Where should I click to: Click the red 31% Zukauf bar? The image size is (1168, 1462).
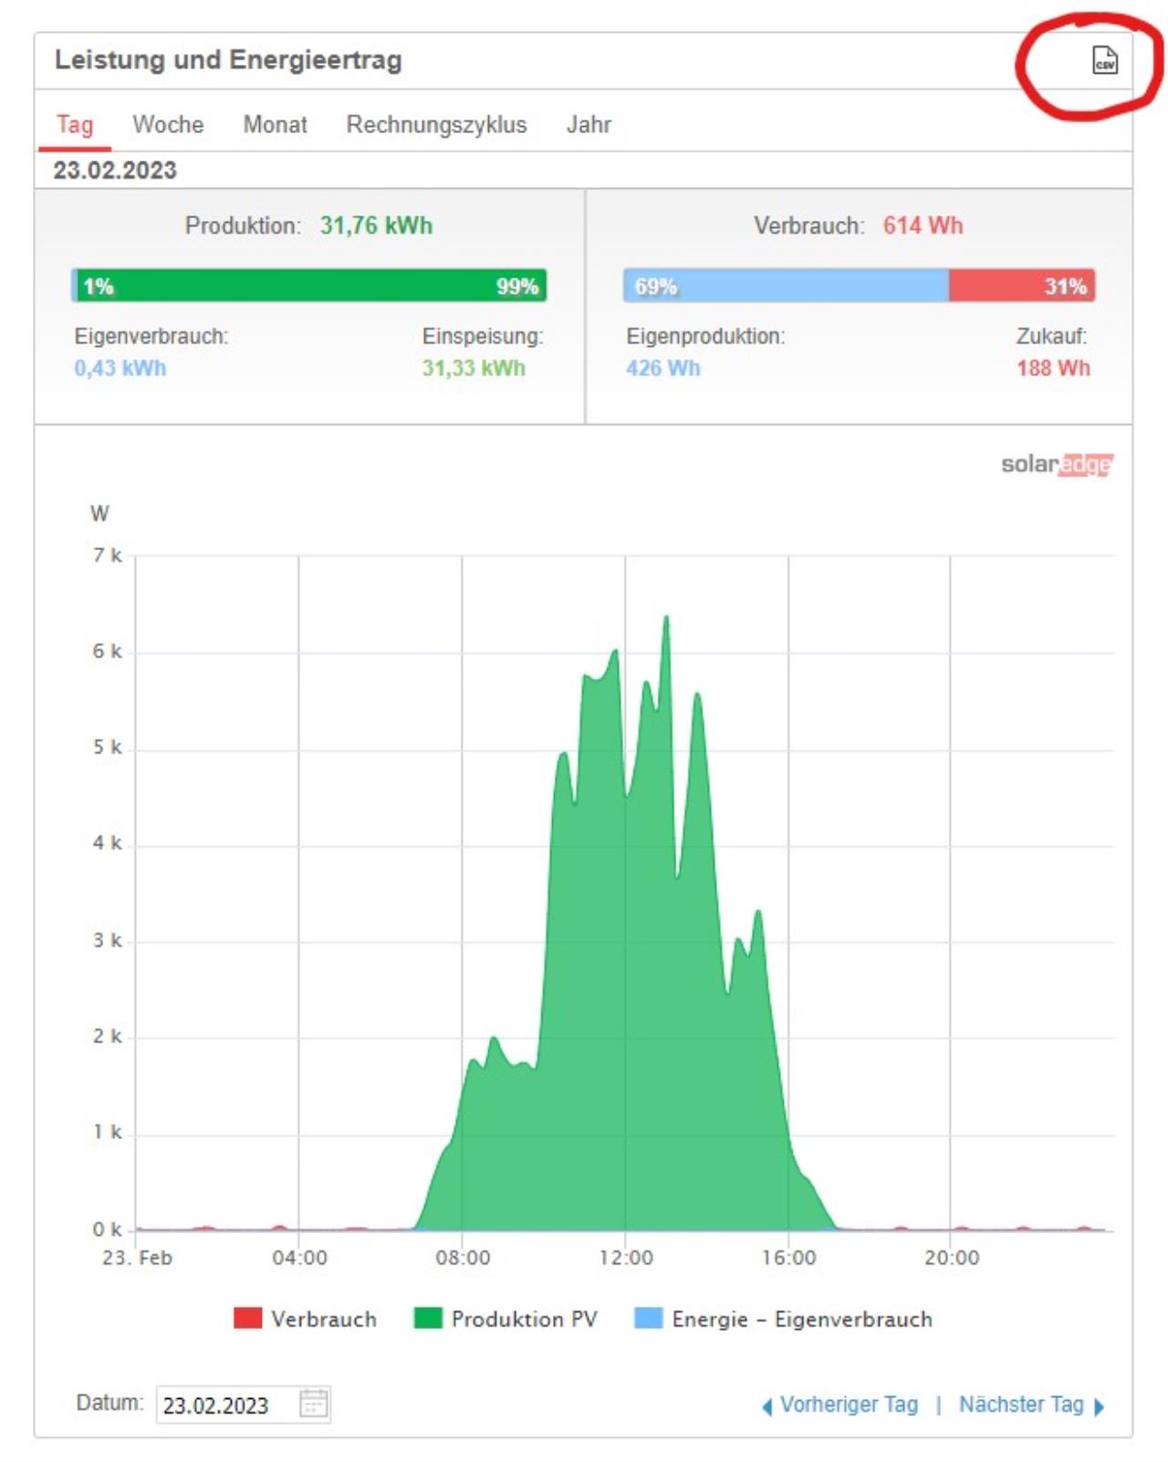(x=1022, y=286)
